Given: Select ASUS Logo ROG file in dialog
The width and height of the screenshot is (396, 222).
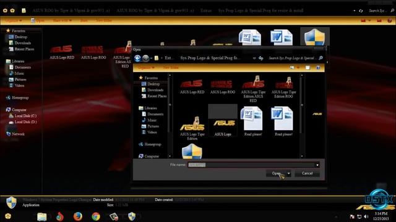Looking at the screenshot, I should (223, 87).
